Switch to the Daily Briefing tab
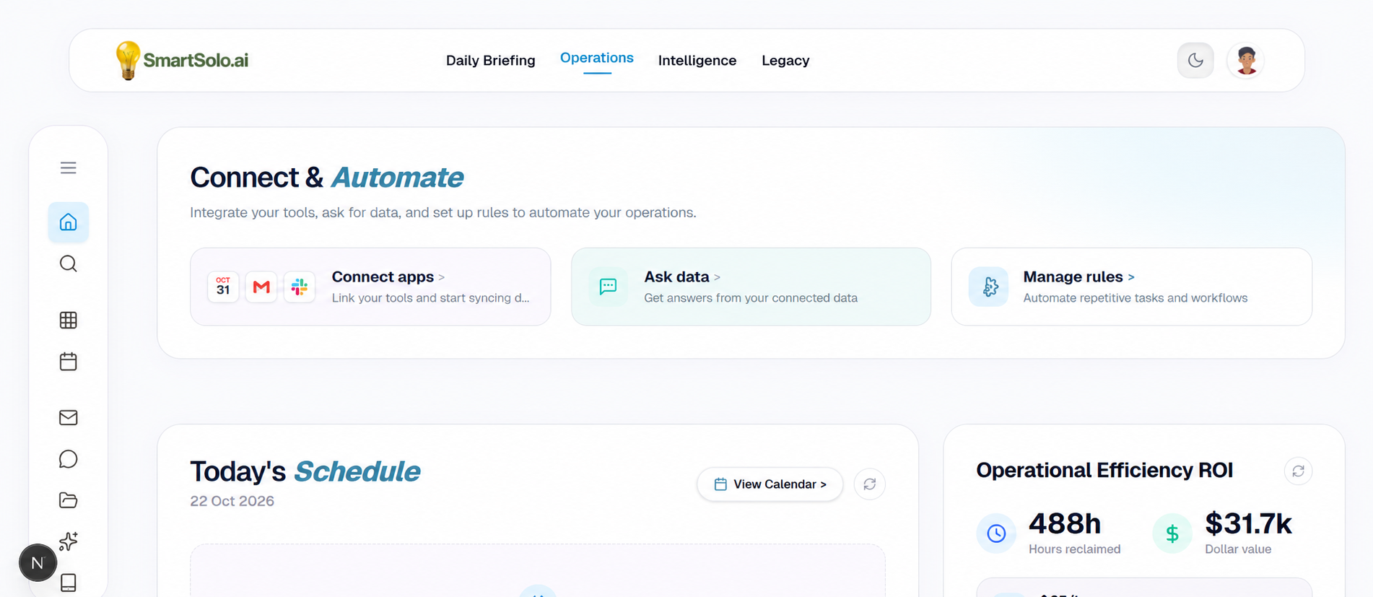Image resolution: width=1373 pixels, height=597 pixels. [x=491, y=61]
